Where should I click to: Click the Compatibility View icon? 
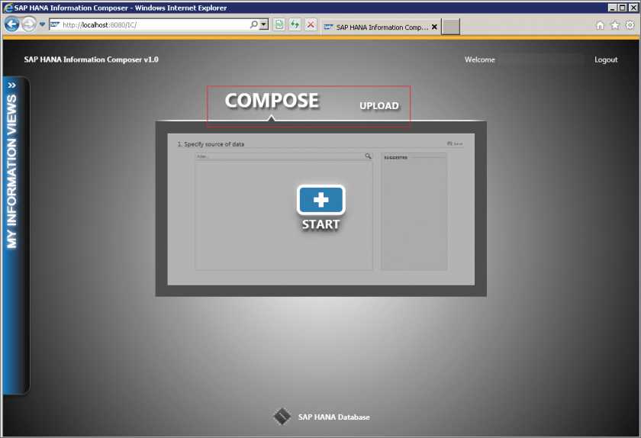pos(279,24)
